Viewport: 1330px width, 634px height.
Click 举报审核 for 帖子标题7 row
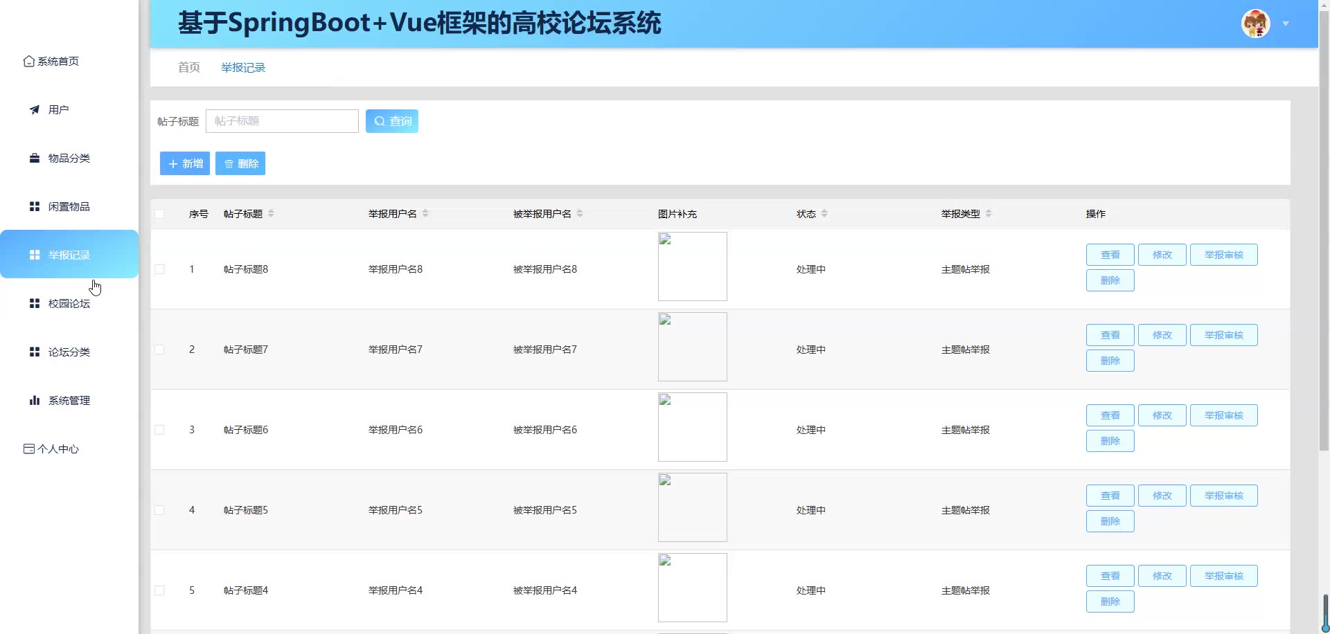(1224, 335)
